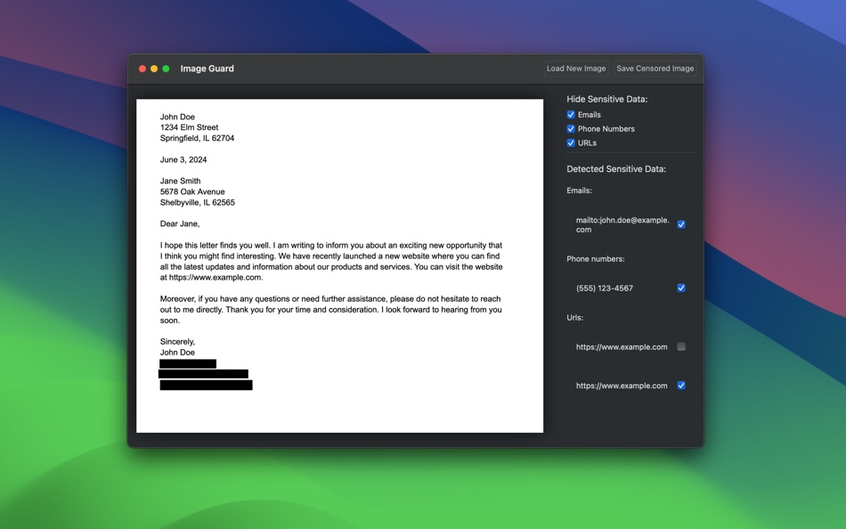Select the Emails section label
Viewport: 846px width, 529px height.
579,190
